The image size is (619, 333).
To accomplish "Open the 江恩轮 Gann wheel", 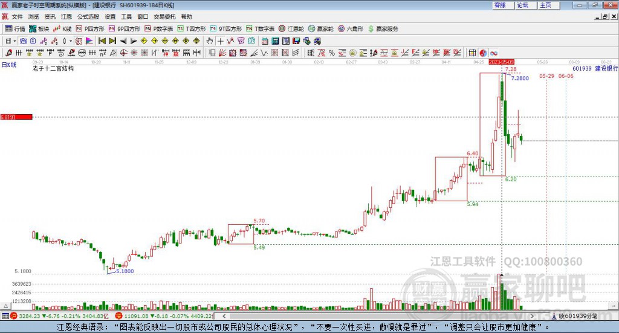I will click(x=291, y=29).
